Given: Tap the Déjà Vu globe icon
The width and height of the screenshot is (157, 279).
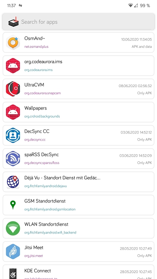Looking at the screenshot, I should [13, 182].
